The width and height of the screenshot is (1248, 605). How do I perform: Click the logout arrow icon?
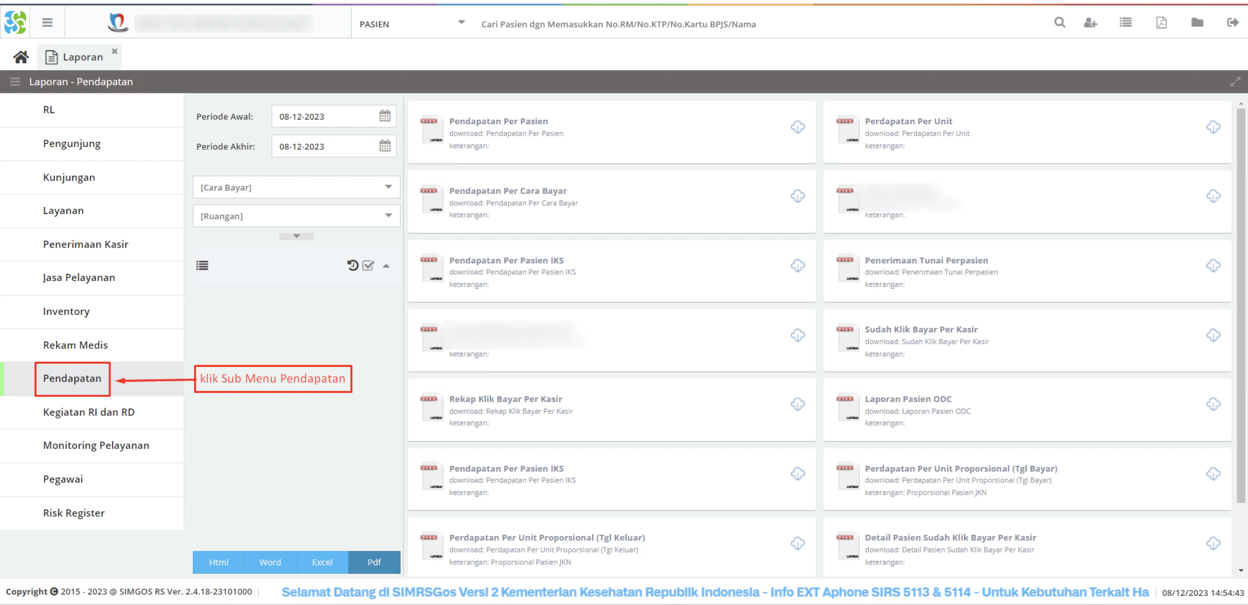coord(1232,23)
